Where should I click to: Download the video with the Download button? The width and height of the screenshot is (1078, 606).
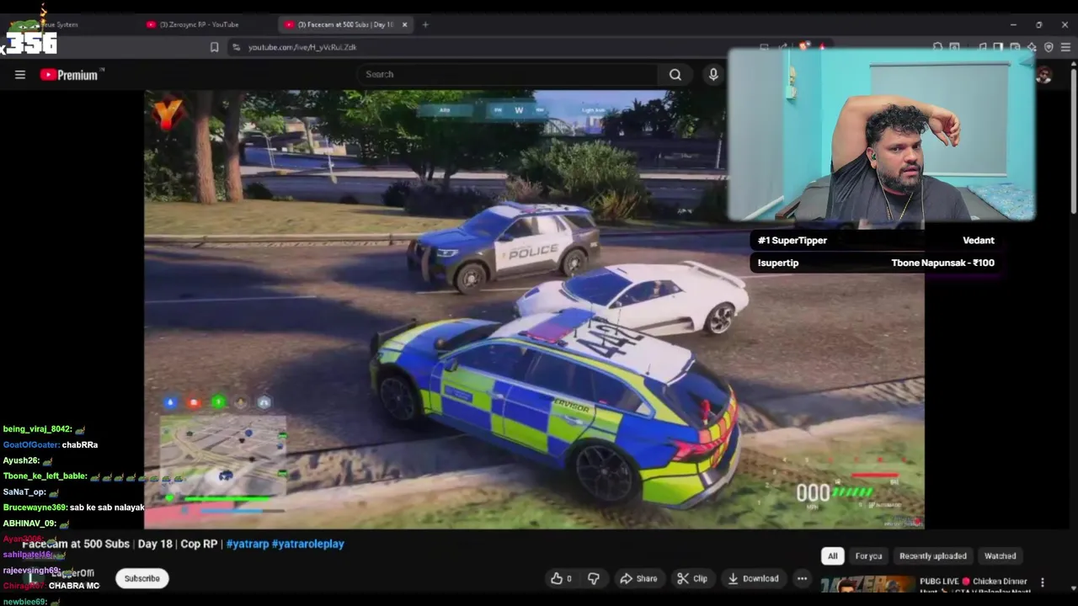753,578
